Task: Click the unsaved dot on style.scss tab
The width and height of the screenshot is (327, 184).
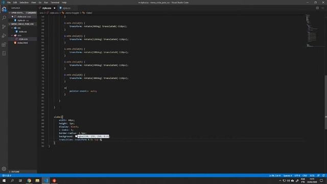Action: 55,8
